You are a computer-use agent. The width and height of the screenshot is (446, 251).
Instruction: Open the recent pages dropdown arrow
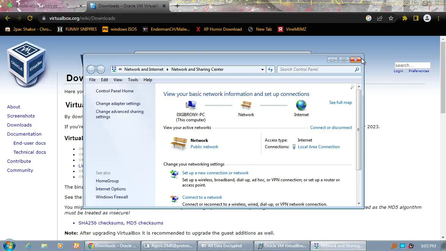pyautogui.click(x=108, y=69)
